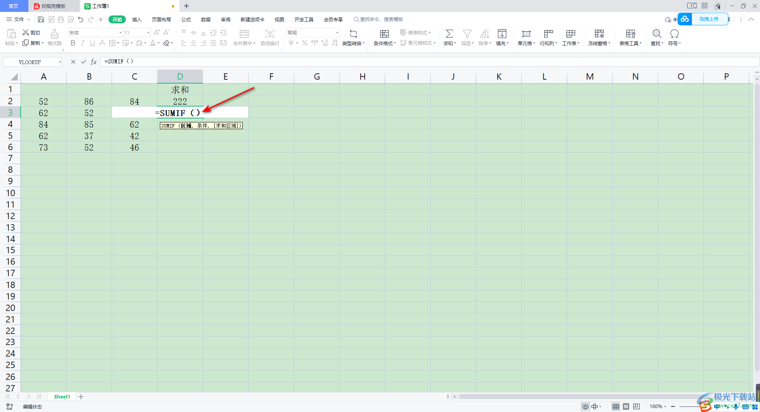Click the fill color paint bucket icon

(139, 43)
